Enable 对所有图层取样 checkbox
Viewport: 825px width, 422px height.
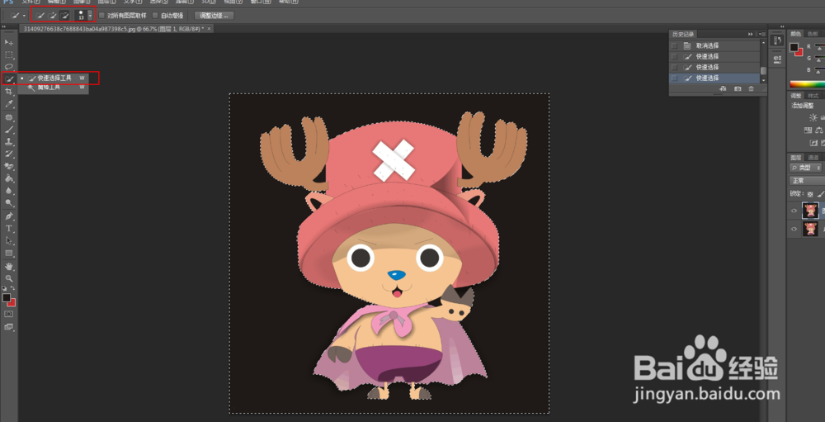pyautogui.click(x=102, y=16)
